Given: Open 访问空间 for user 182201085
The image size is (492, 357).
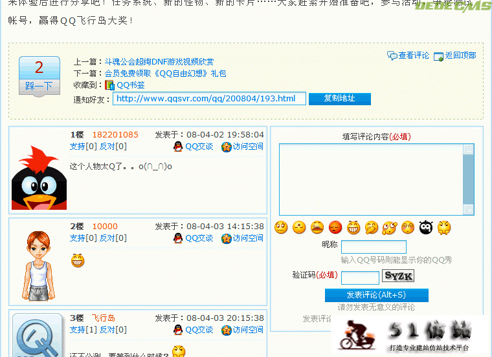Looking at the screenshot, I should click(248, 147).
